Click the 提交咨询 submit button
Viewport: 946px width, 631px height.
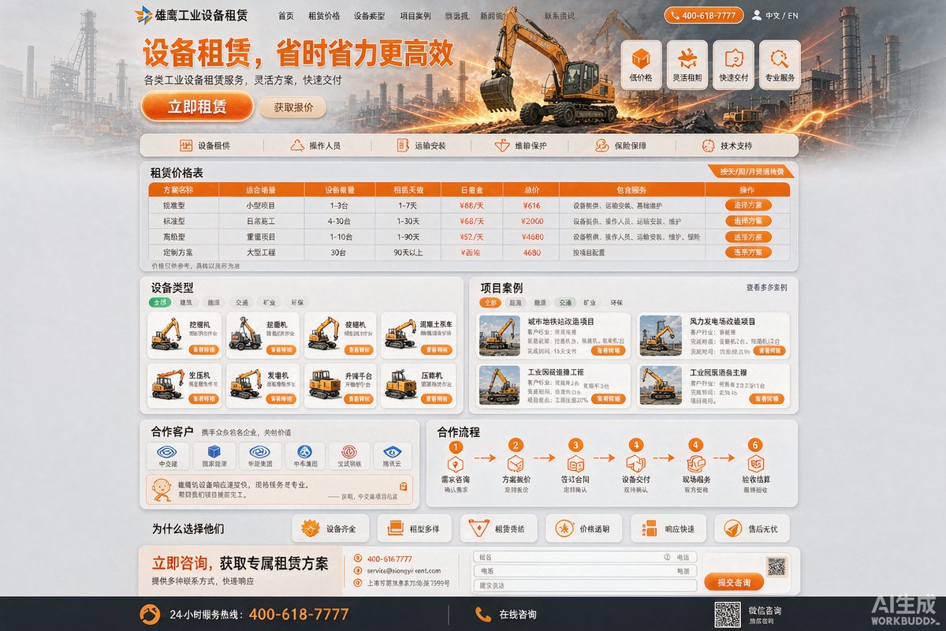(x=734, y=582)
